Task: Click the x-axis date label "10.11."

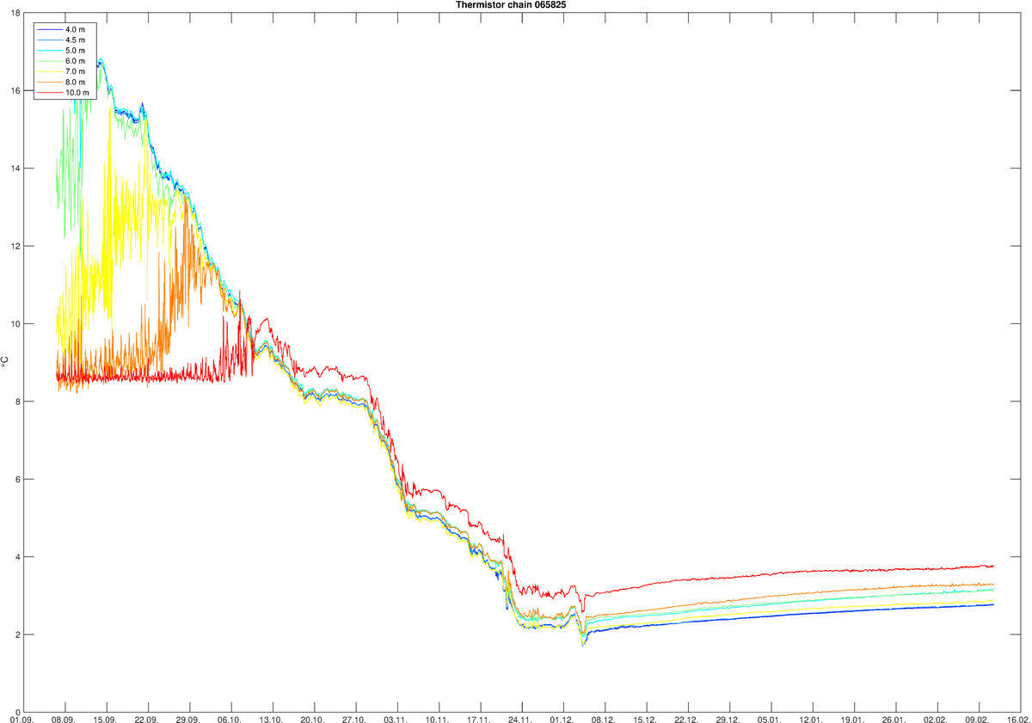Action: pyautogui.click(x=437, y=718)
